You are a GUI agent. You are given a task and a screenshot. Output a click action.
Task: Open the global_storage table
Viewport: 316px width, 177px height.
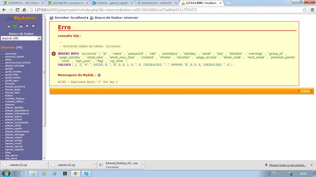(x=15, y=66)
